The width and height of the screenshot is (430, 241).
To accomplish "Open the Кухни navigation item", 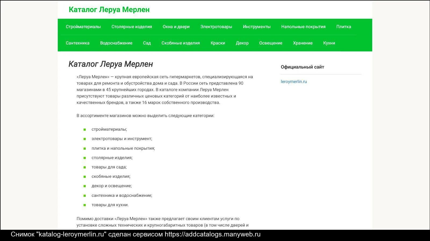I will click(329, 43).
